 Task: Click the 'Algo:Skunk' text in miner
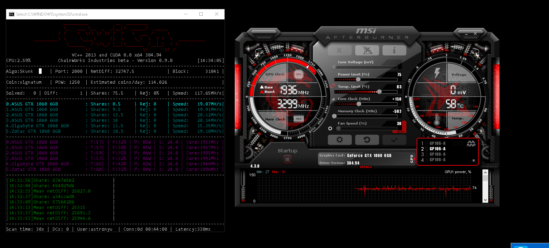coord(20,71)
